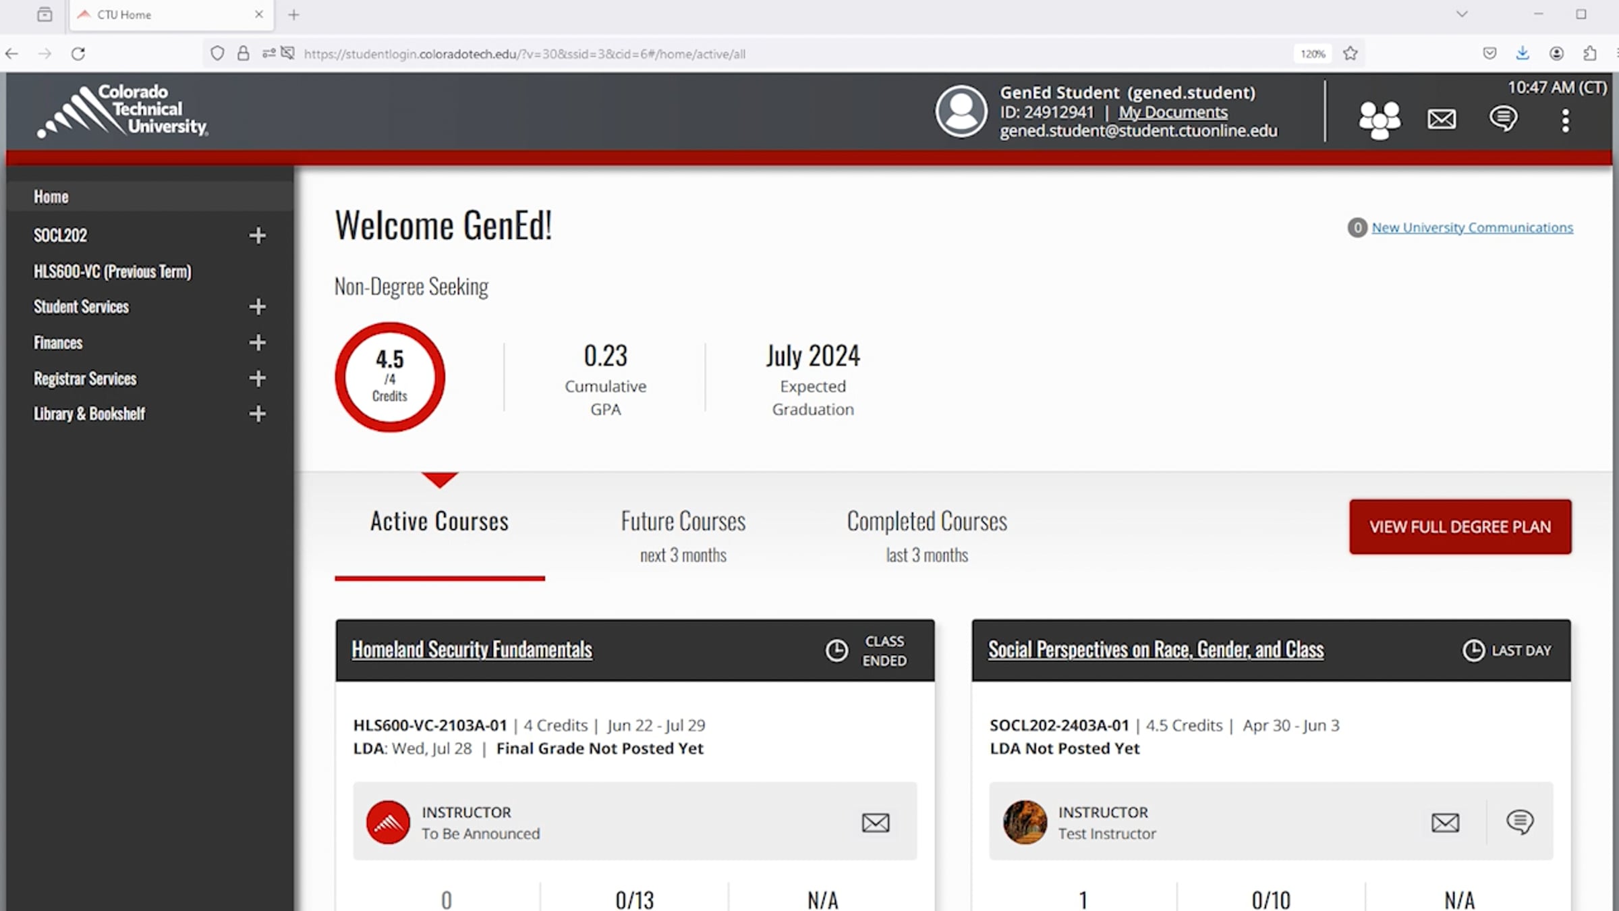Expand the Registrar Services section
The image size is (1619, 911).
tap(257, 379)
